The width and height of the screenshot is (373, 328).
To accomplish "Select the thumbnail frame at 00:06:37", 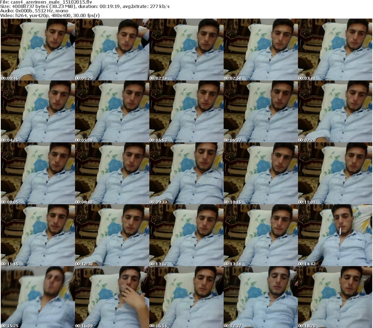I will point(261,111).
